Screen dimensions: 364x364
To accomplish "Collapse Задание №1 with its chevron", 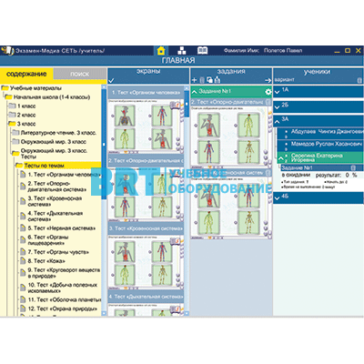I will click(x=195, y=91).
